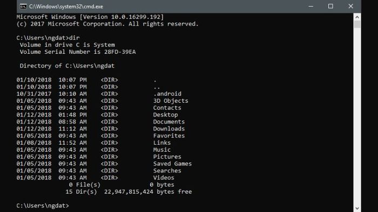Click the bytes free summary line
378x212 pixels.
click(x=129, y=192)
